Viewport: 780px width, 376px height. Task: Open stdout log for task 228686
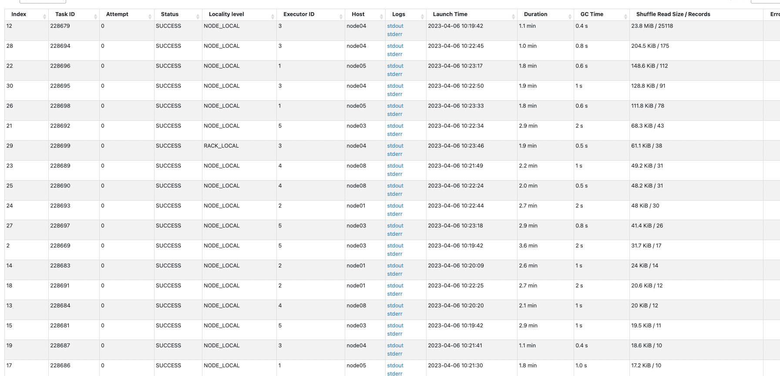coord(395,366)
